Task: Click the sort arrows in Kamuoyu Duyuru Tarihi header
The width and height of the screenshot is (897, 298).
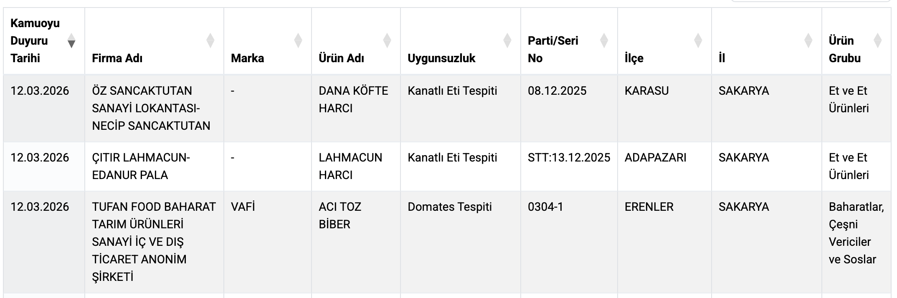Action: 71,40
